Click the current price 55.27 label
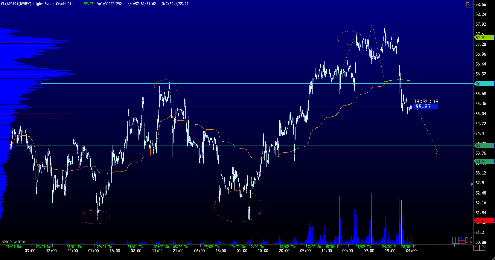The image size is (495, 260). click(x=425, y=106)
